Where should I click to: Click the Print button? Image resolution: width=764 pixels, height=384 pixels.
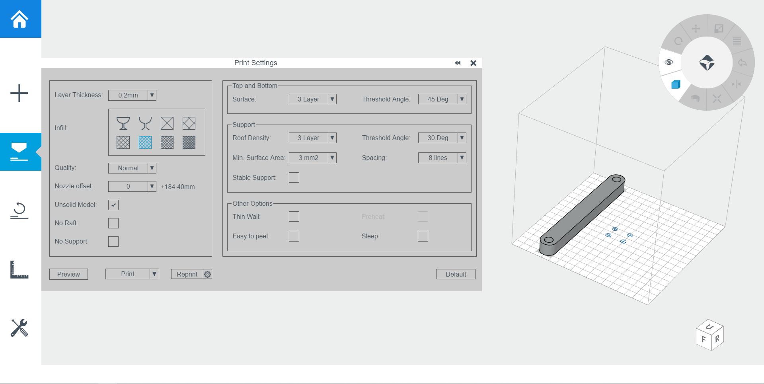coord(128,274)
